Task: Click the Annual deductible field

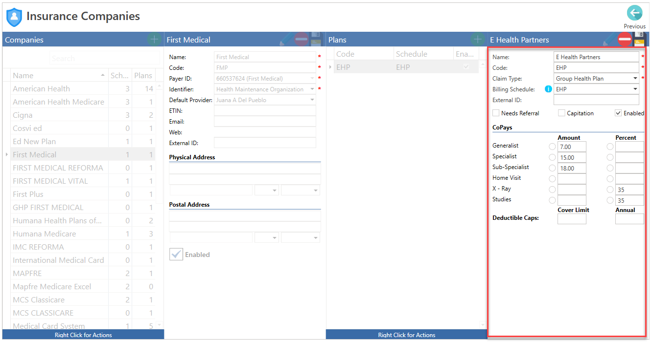Action: coord(629,219)
